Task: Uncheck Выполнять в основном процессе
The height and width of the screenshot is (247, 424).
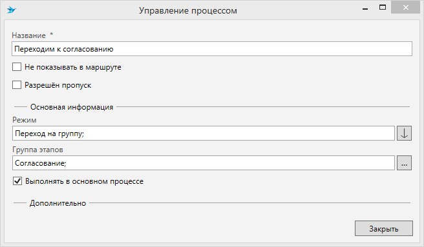Action: [17, 181]
